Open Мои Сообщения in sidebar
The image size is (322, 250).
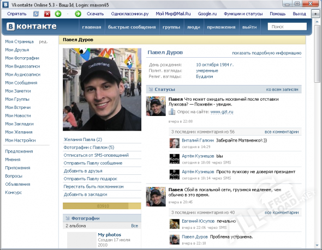click(x=21, y=83)
